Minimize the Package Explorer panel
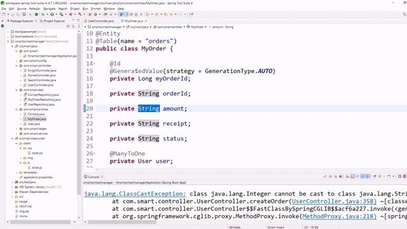This screenshot has width=407, height=229. pyautogui.click(x=73, y=20)
